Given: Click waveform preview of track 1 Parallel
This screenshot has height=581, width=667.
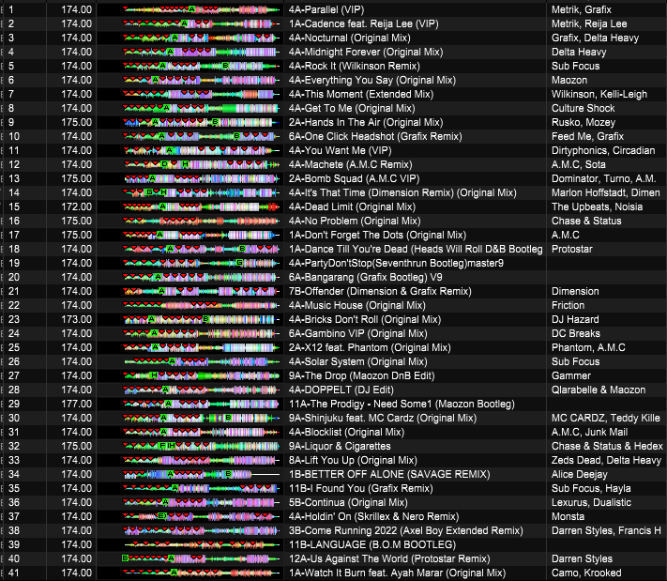Looking at the screenshot, I should tap(201, 9).
